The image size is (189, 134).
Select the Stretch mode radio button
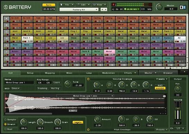(x=6, y=124)
